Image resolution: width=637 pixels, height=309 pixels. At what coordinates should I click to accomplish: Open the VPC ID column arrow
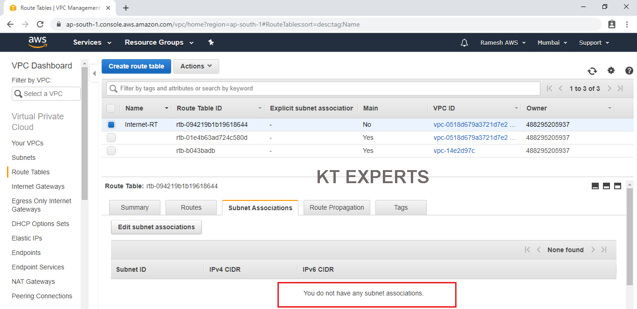pos(516,108)
